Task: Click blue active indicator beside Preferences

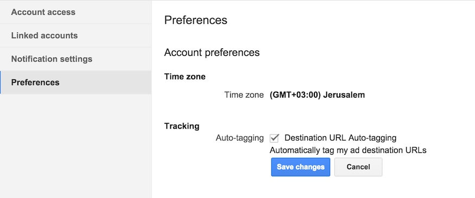Action: pyautogui.click(x=1, y=82)
